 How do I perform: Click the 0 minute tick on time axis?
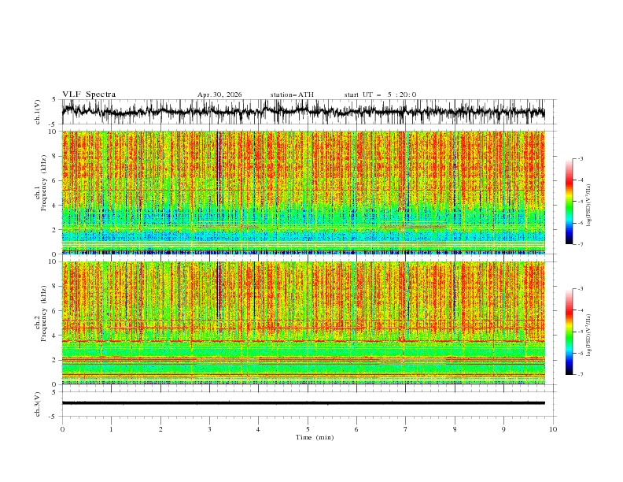point(62,429)
